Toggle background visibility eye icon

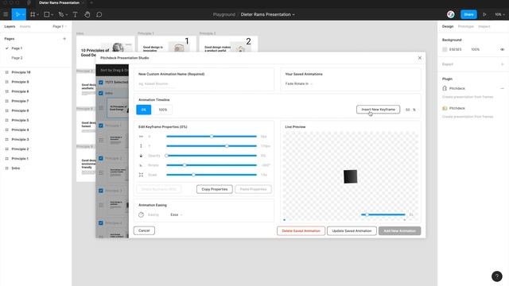(x=502, y=49)
